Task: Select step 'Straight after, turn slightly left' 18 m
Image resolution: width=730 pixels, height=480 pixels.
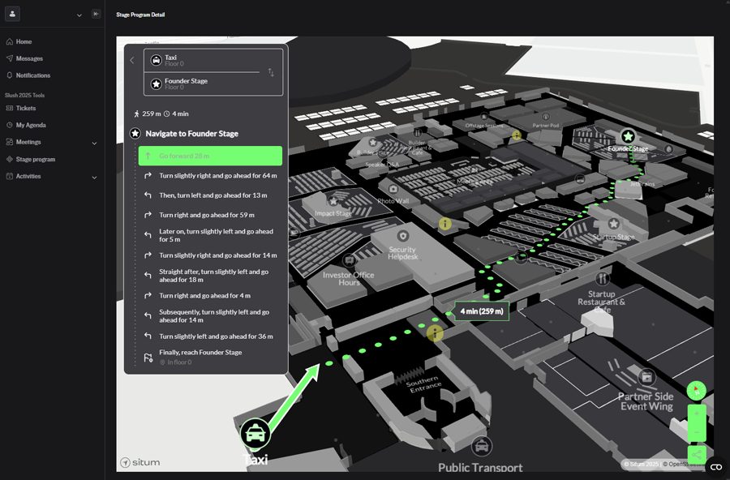Action: 210,276
